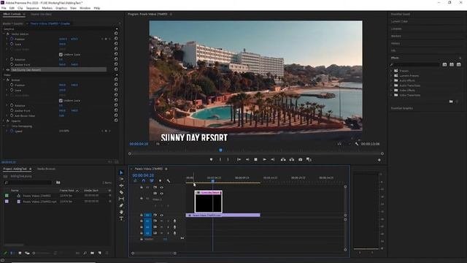Select the Slip tool
The width and height of the screenshot is (467, 263).
tap(121, 199)
